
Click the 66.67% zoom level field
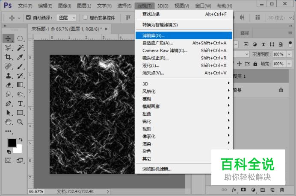[x=36, y=191]
